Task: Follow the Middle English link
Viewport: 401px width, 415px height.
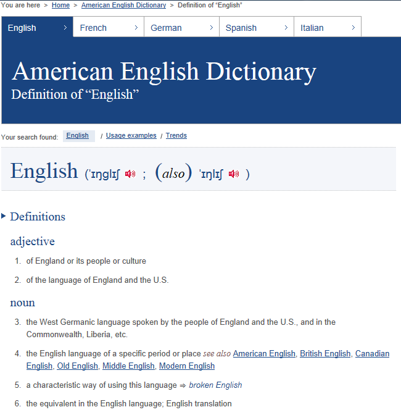Action: [128, 366]
